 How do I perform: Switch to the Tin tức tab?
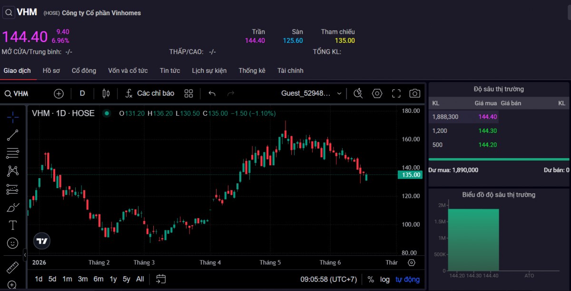(x=170, y=70)
